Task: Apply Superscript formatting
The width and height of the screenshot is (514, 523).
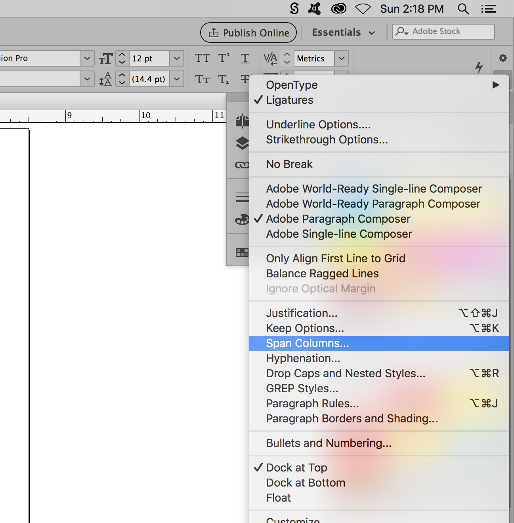Action: 224,58
